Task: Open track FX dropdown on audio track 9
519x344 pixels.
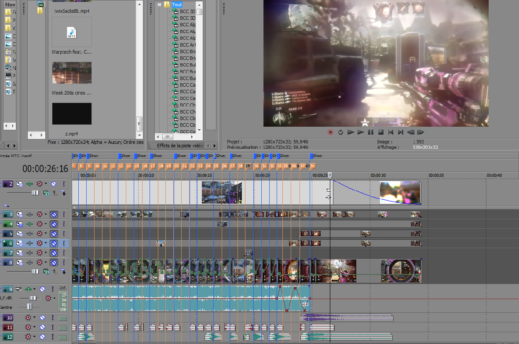Action: 54,298
